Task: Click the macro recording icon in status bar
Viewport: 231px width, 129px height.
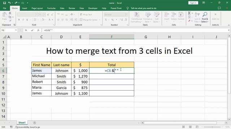Action: [x=11, y=127]
